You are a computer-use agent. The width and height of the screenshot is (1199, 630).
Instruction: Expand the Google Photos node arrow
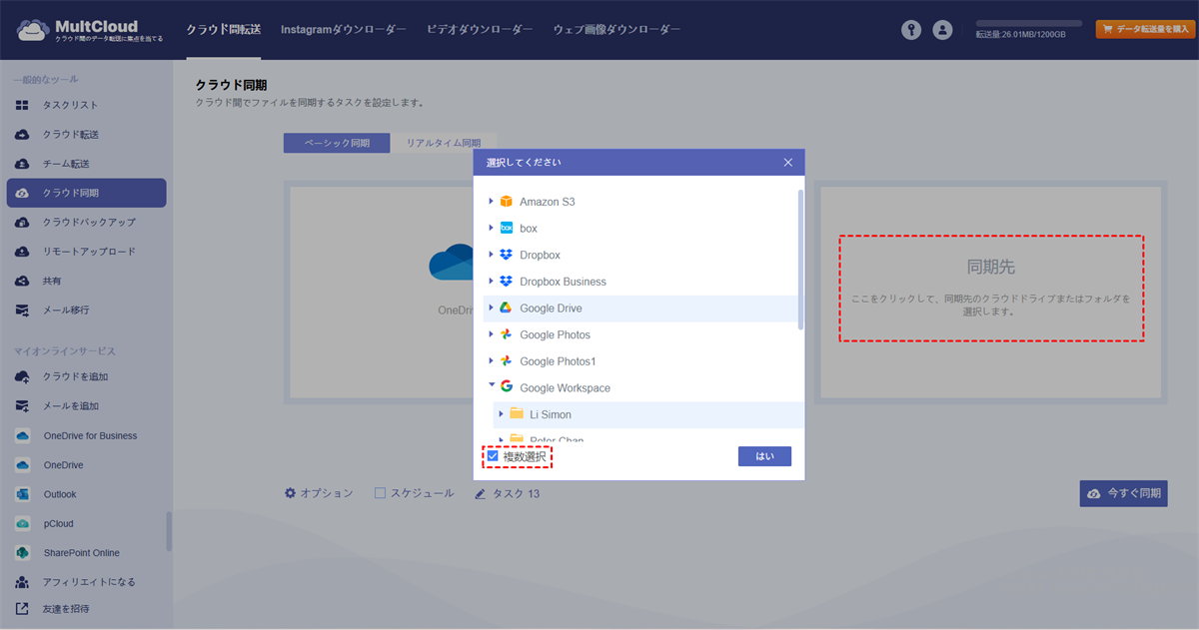coord(492,334)
